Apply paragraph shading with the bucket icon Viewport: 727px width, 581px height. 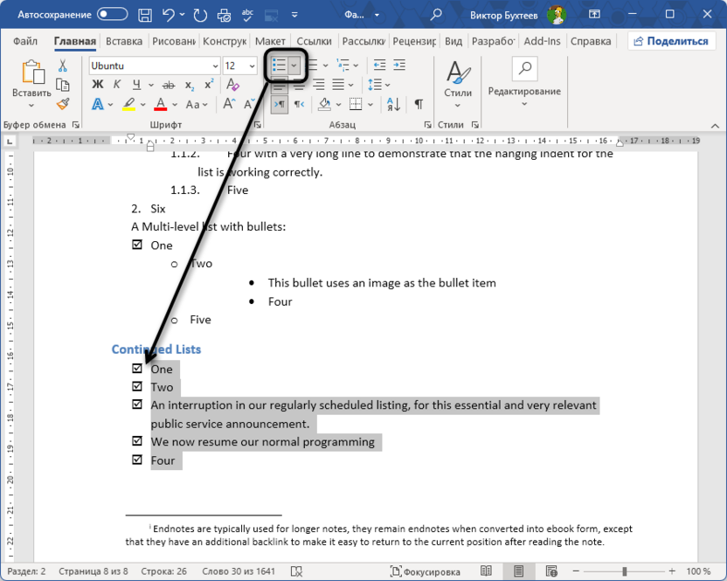[x=324, y=104]
